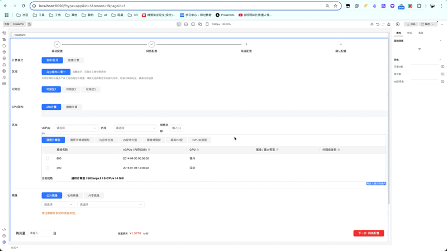
Task: Click the clear canvas icon next to redo
Action: coord(388,24)
